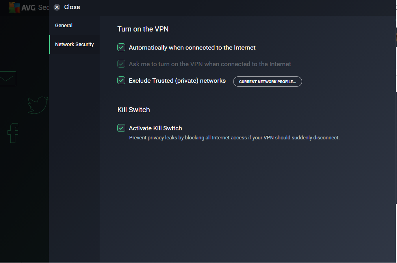Click the Twitter bird icon
This screenshot has height=263, width=397.
click(38, 105)
